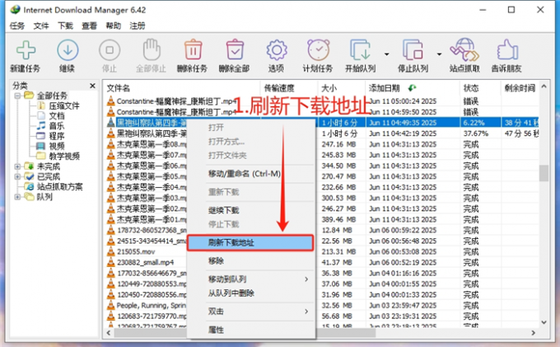Click the 继续 (resume) download icon
The height and width of the screenshot is (347, 560).
pos(68,50)
